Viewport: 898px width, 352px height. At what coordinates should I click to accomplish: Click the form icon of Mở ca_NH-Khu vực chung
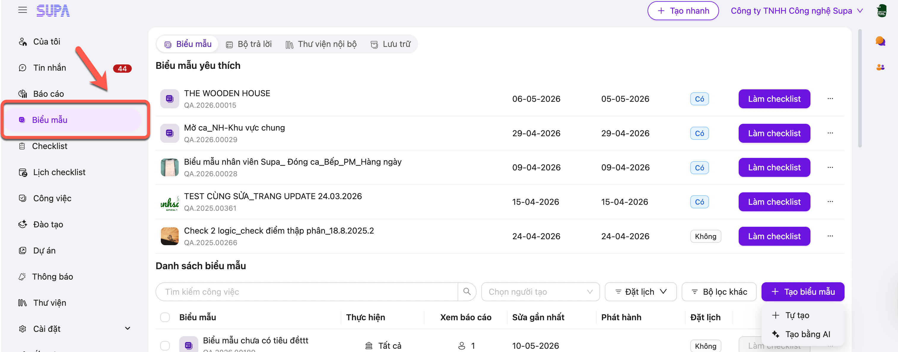169,133
